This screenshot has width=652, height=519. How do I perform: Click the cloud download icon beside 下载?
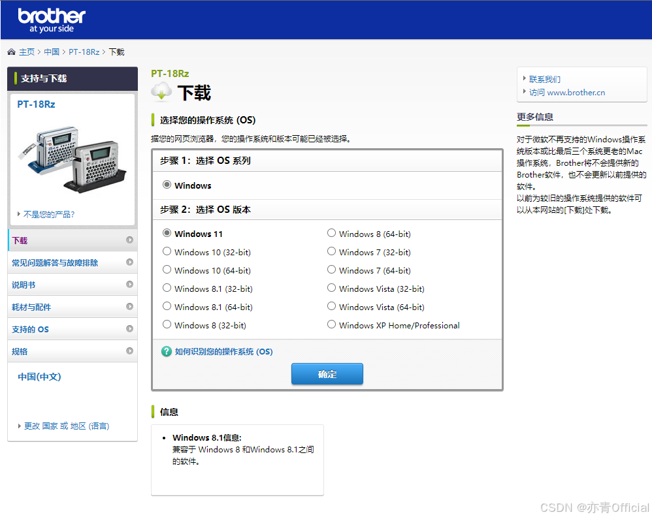pyautogui.click(x=161, y=91)
